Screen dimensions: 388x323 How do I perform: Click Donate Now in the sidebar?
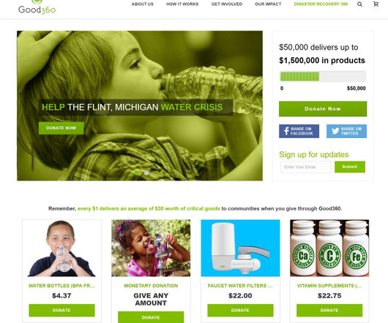point(323,109)
